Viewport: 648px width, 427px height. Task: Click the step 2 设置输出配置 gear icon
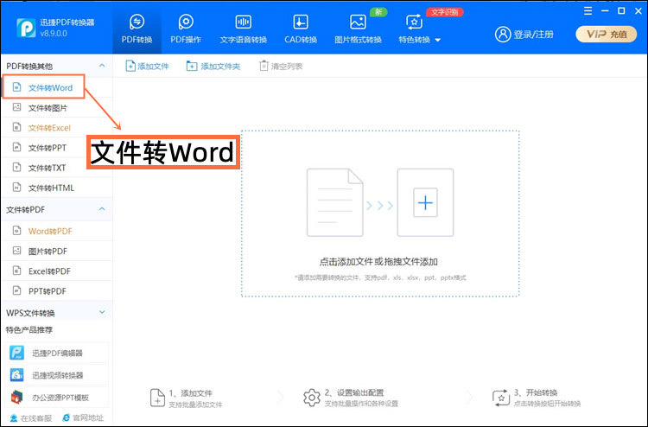(x=312, y=398)
